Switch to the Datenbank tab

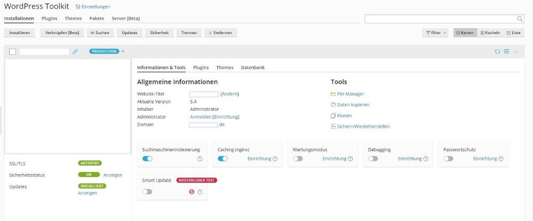(x=253, y=68)
